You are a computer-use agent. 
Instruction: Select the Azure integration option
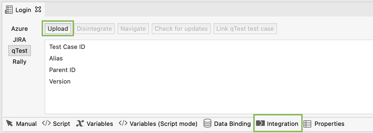pos(20,29)
